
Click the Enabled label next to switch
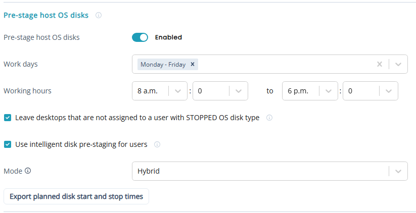click(x=168, y=37)
